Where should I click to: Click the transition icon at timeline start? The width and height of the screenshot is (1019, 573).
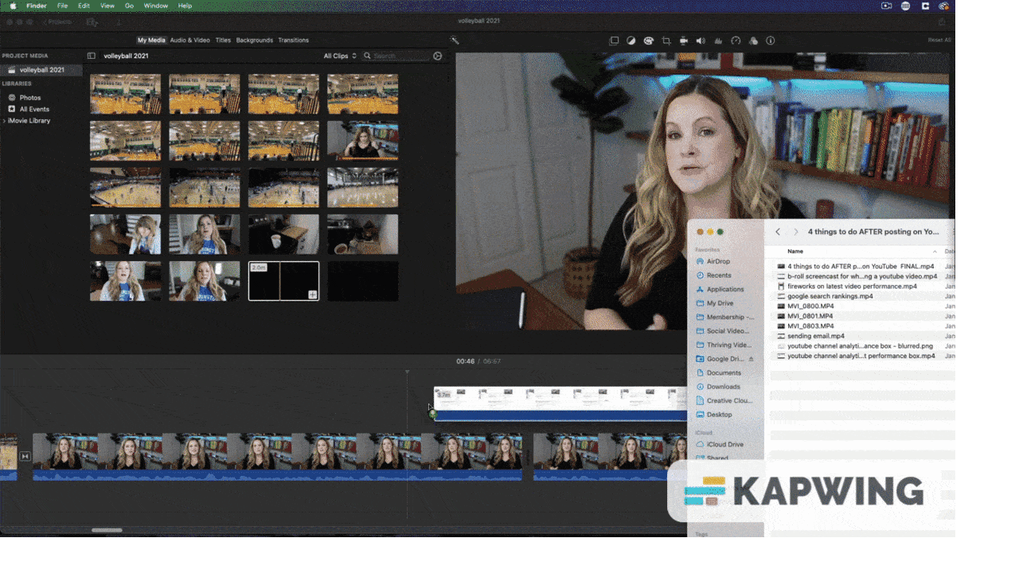[25, 456]
